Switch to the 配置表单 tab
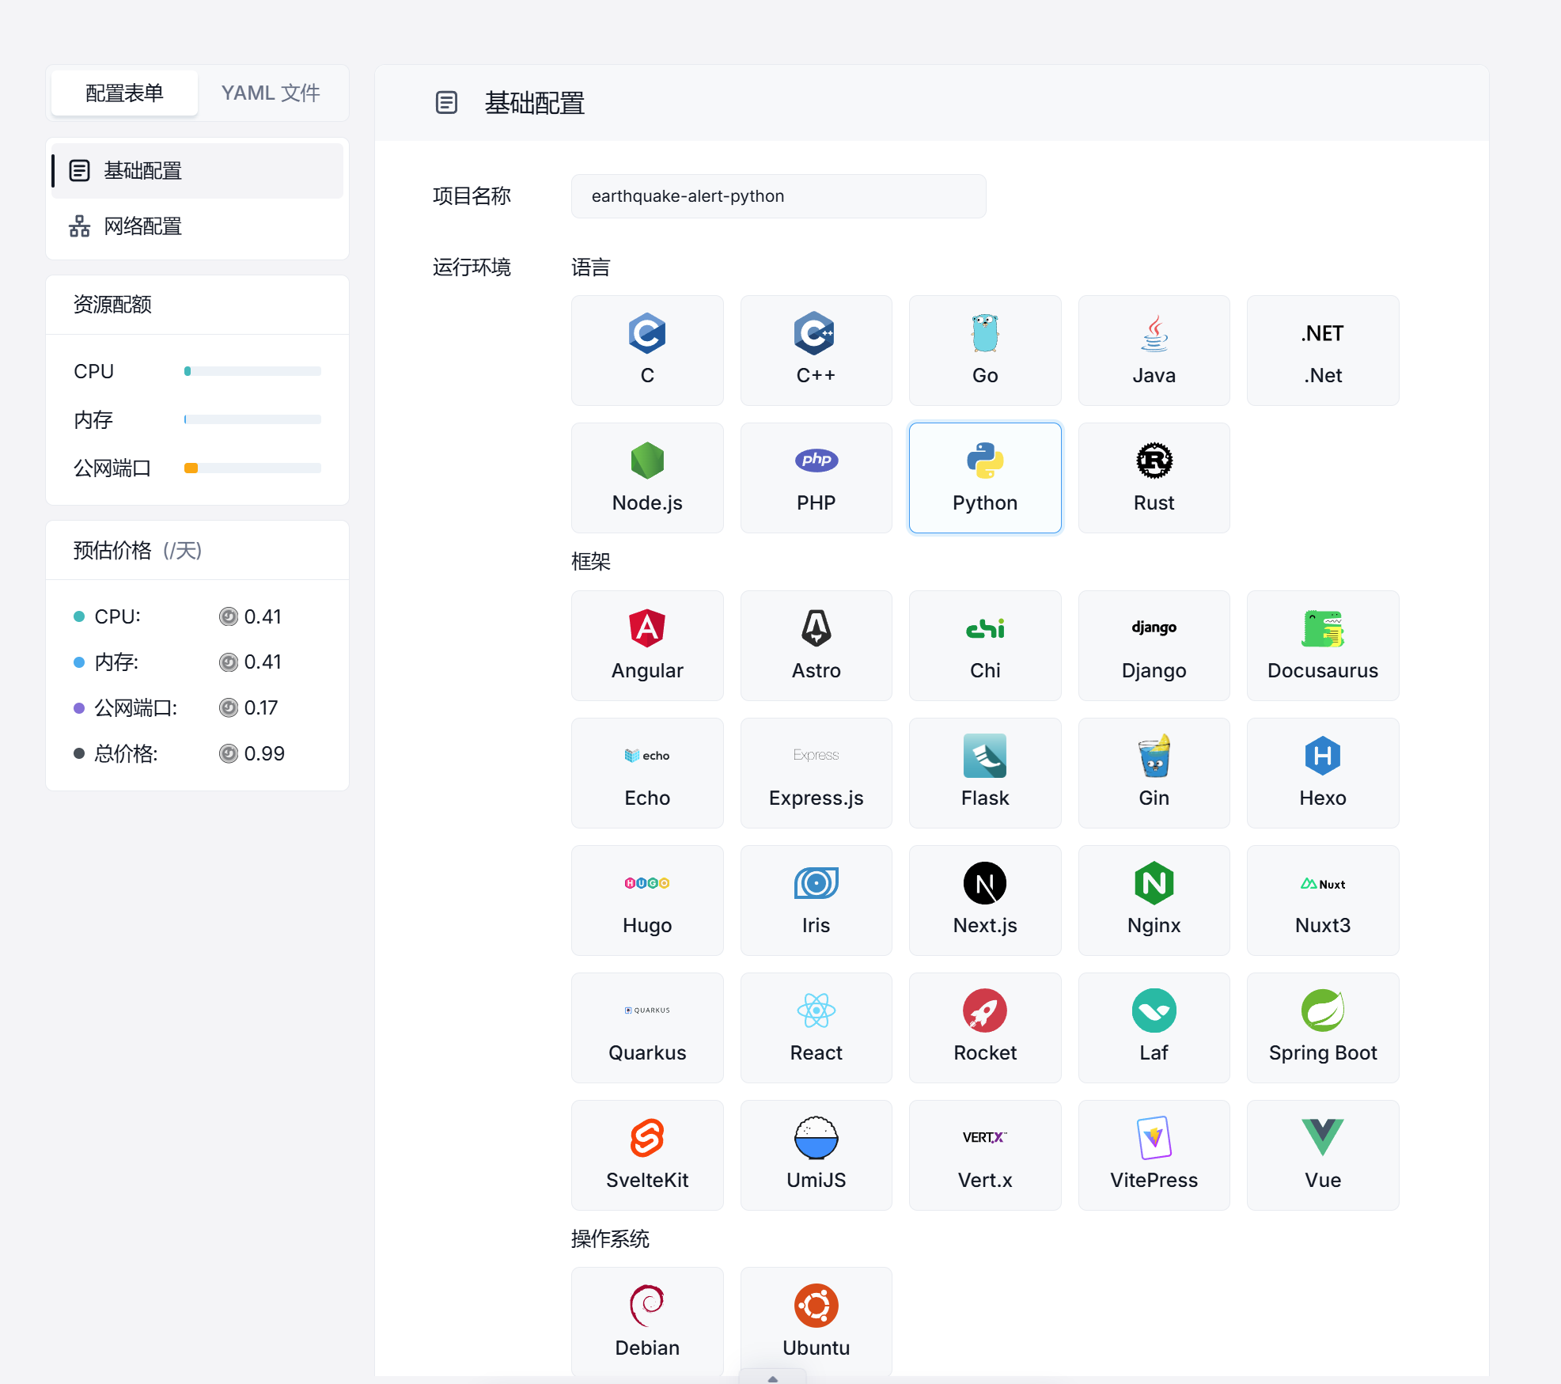The height and width of the screenshot is (1384, 1561). click(124, 93)
